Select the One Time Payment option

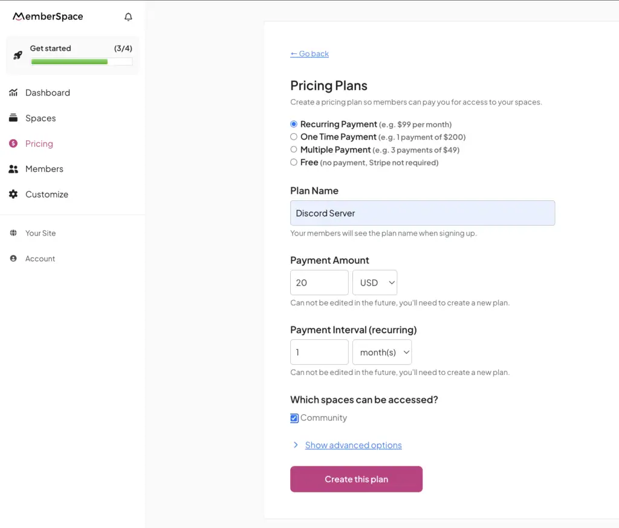tap(294, 137)
